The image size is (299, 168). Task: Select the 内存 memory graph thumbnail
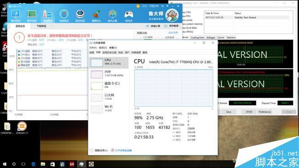point(97,74)
